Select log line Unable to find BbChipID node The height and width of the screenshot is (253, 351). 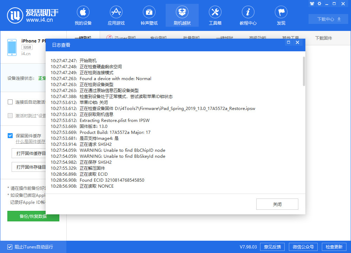(x=108, y=150)
